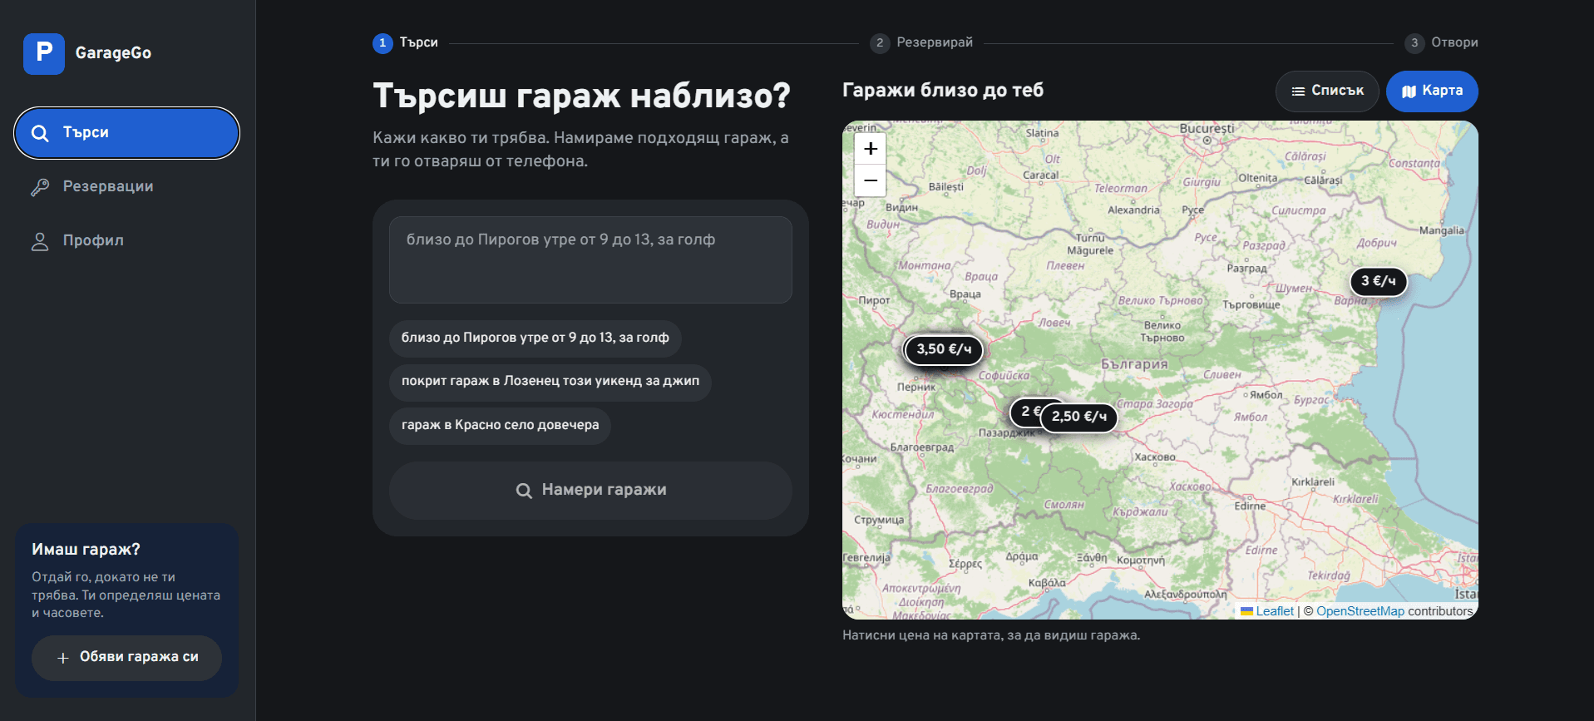
Task: Click the person icon beside Профил
Action: coord(40,241)
